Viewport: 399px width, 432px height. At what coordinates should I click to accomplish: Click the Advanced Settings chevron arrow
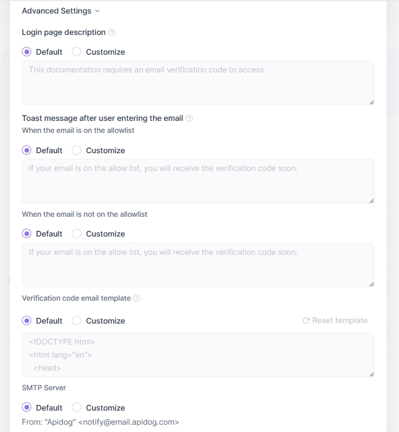tap(97, 11)
